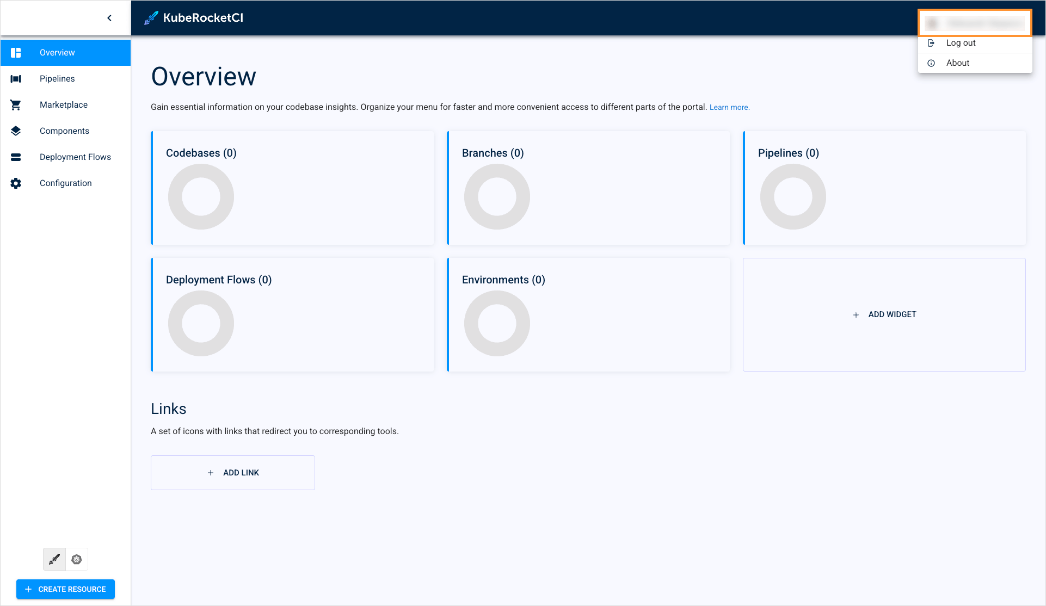Collapse the sidebar with the chevron arrow
This screenshot has width=1046, height=606.
[109, 18]
